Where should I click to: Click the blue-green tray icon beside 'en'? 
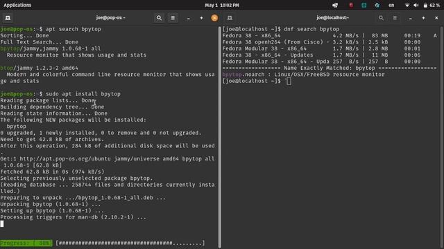coord(377,5)
